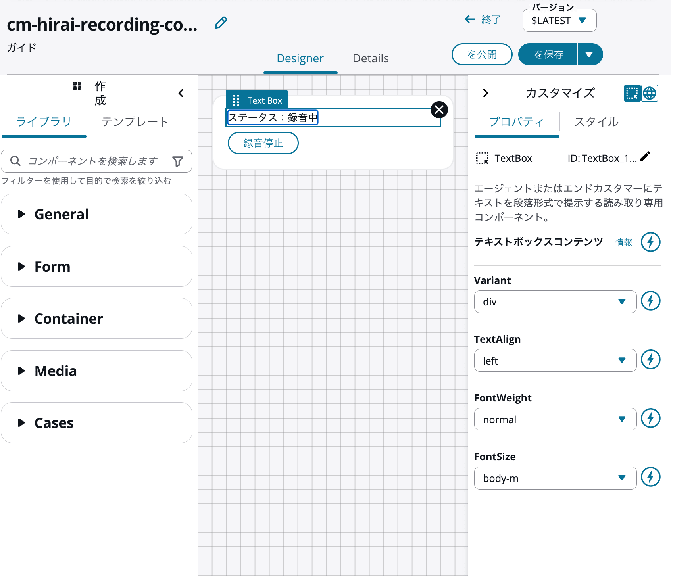Expand the Media component group
This screenshot has height=576, width=696.
click(x=96, y=371)
